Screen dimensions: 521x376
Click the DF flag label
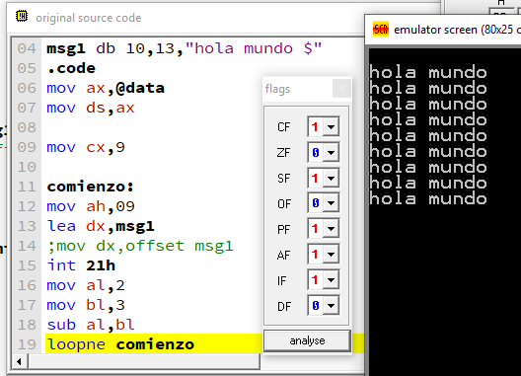[284, 306]
